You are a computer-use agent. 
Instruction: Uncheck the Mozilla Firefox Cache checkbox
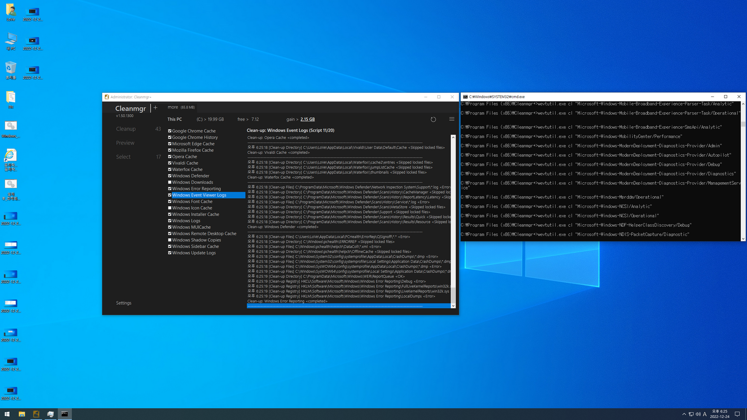pyautogui.click(x=170, y=150)
